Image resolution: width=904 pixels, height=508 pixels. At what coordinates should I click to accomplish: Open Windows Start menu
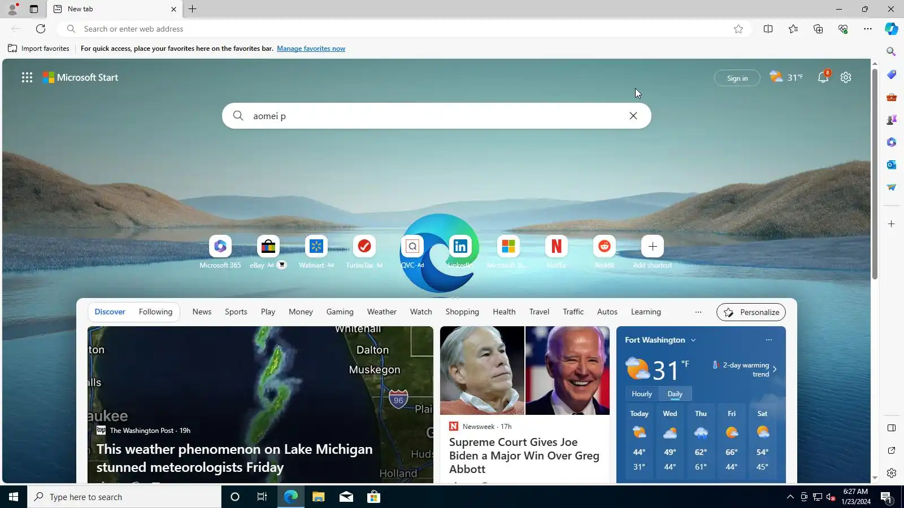coord(14,497)
